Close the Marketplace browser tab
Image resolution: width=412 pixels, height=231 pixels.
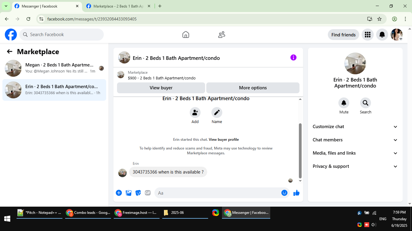pos(149,6)
